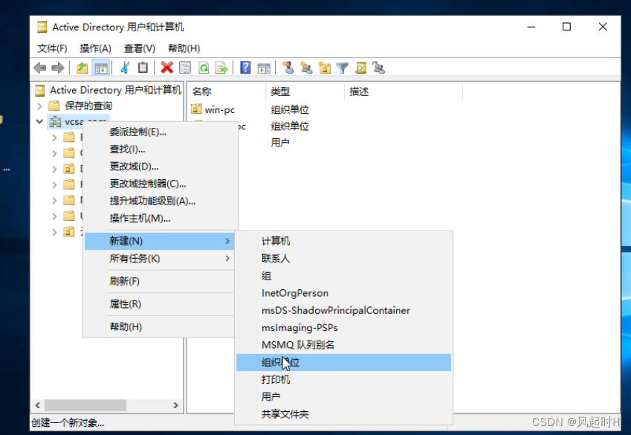Collapse the vcsa domain tree node
Screen dimensions: 631x435
pyautogui.click(x=39, y=121)
